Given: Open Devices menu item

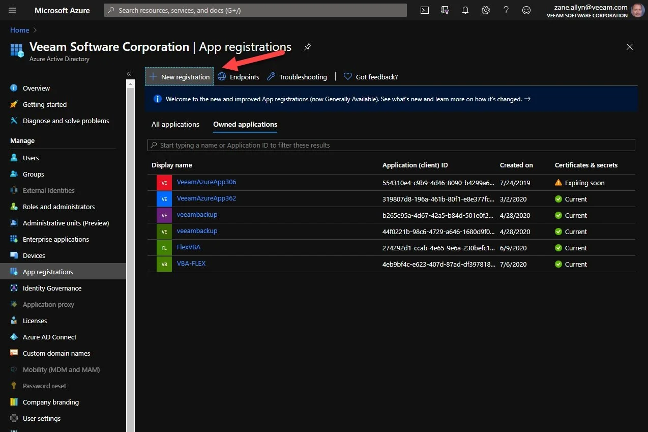Looking at the screenshot, I should click(x=34, y=255).
